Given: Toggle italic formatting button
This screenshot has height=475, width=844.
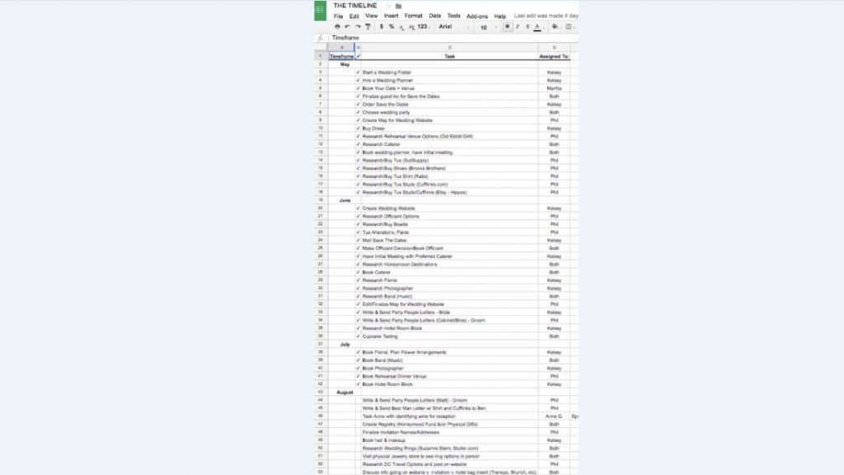Looking at the screenshot, I should [x=517, y=26].
